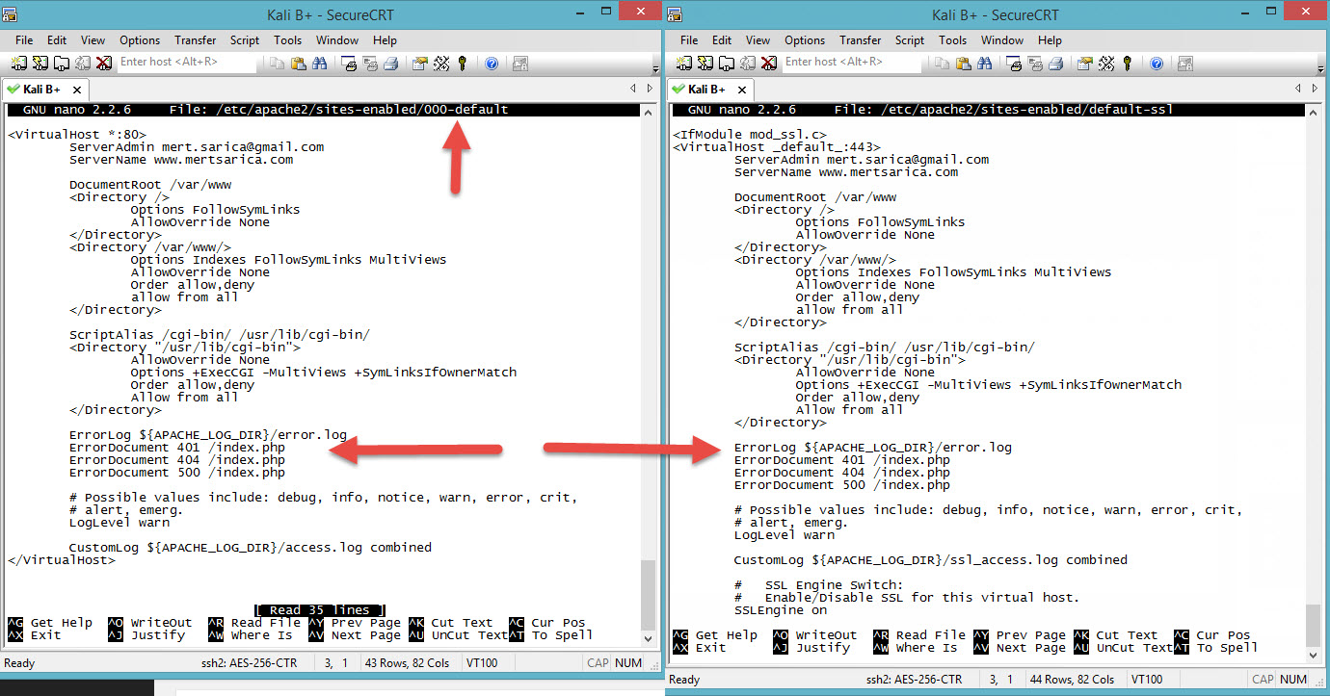The width and height of the screenshot is (1330, 696).
Task: Click Quick Connect icon in left window
Action: coord(39,63)
